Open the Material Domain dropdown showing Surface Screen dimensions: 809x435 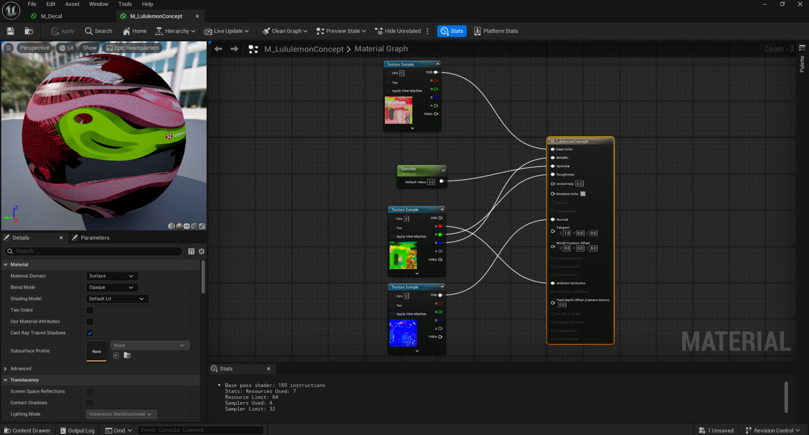point(112,276)
